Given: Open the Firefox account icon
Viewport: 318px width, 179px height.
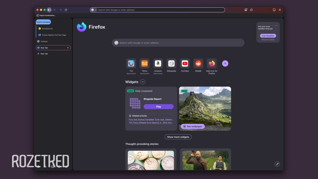Looking at the screenshot, I should click(246, 10).
